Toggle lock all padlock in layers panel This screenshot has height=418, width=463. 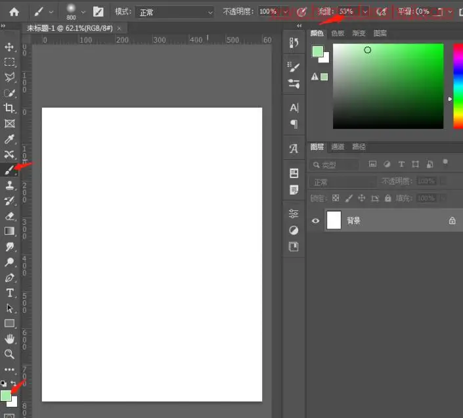pos(388,198)
